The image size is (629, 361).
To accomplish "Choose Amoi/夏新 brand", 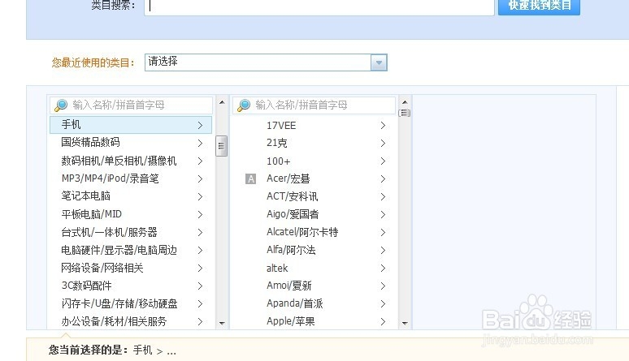I will 314,286.
